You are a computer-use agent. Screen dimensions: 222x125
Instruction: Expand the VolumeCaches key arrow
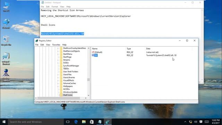coord(58,83)
